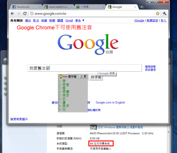Click the back button in the System window behind

(5, 60)
